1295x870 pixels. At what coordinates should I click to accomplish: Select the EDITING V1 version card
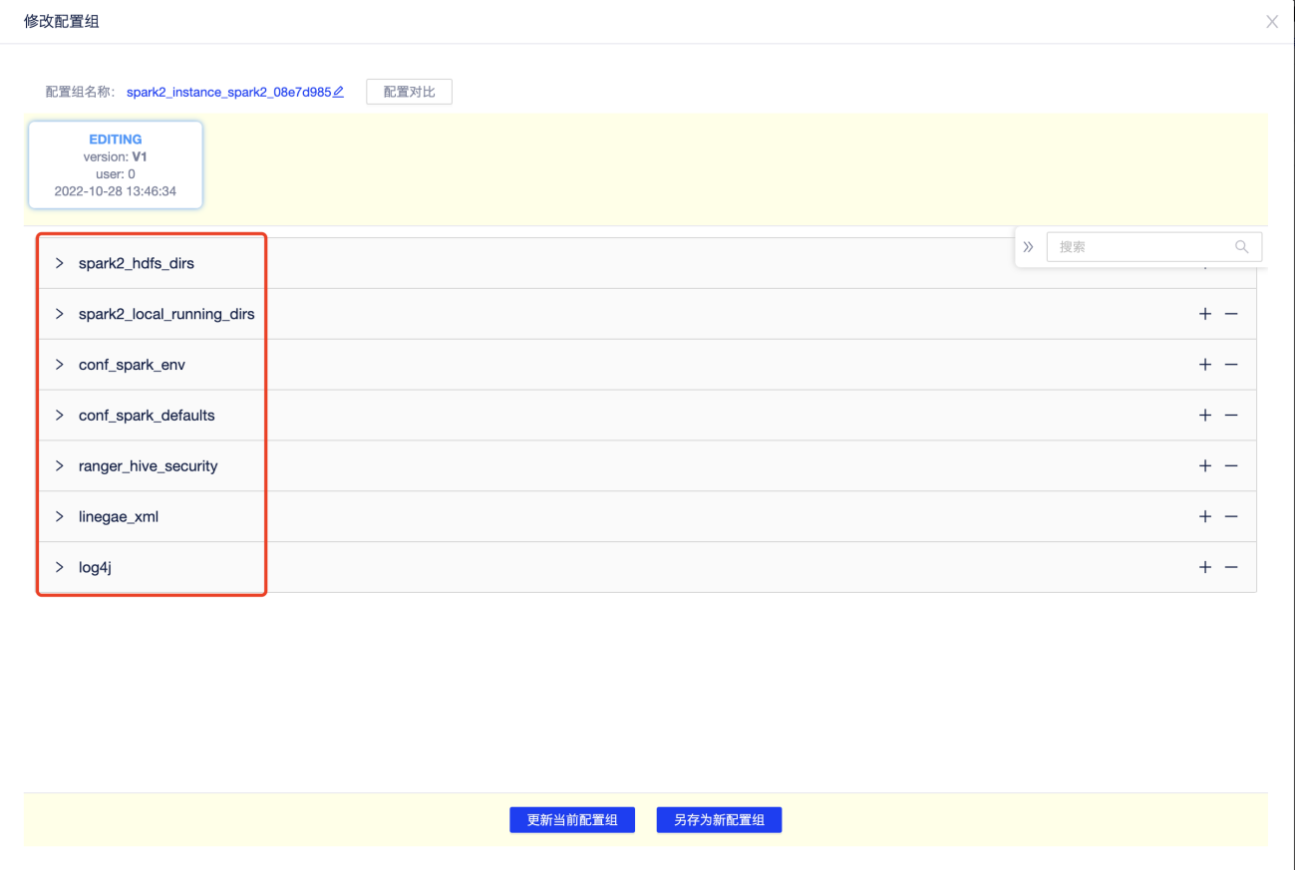pos(116,165)
